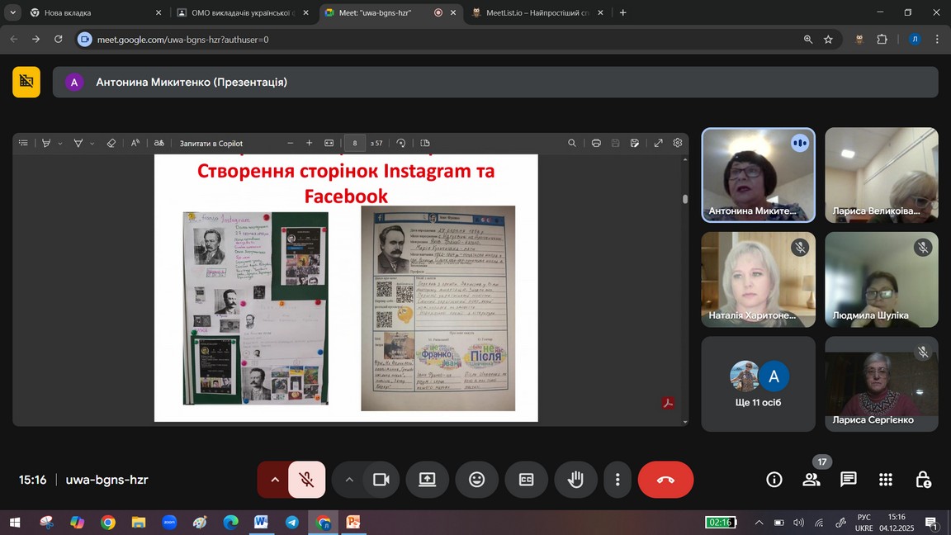Show the participants list

click(x=811, y=480)
